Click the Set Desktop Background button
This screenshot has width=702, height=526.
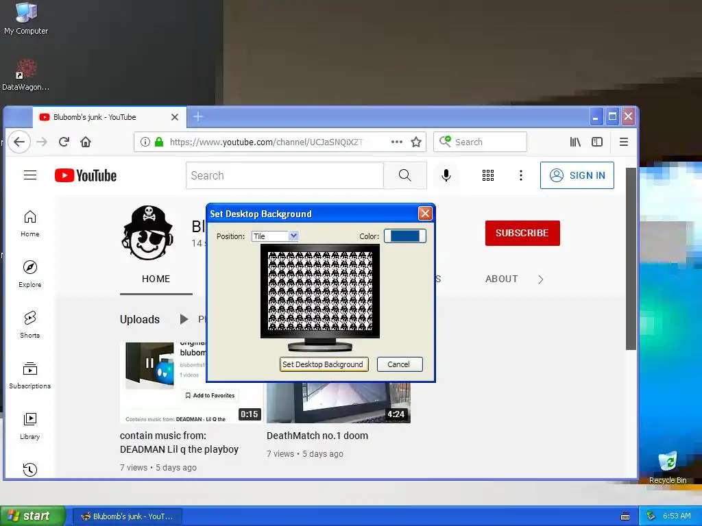[324, 364]
